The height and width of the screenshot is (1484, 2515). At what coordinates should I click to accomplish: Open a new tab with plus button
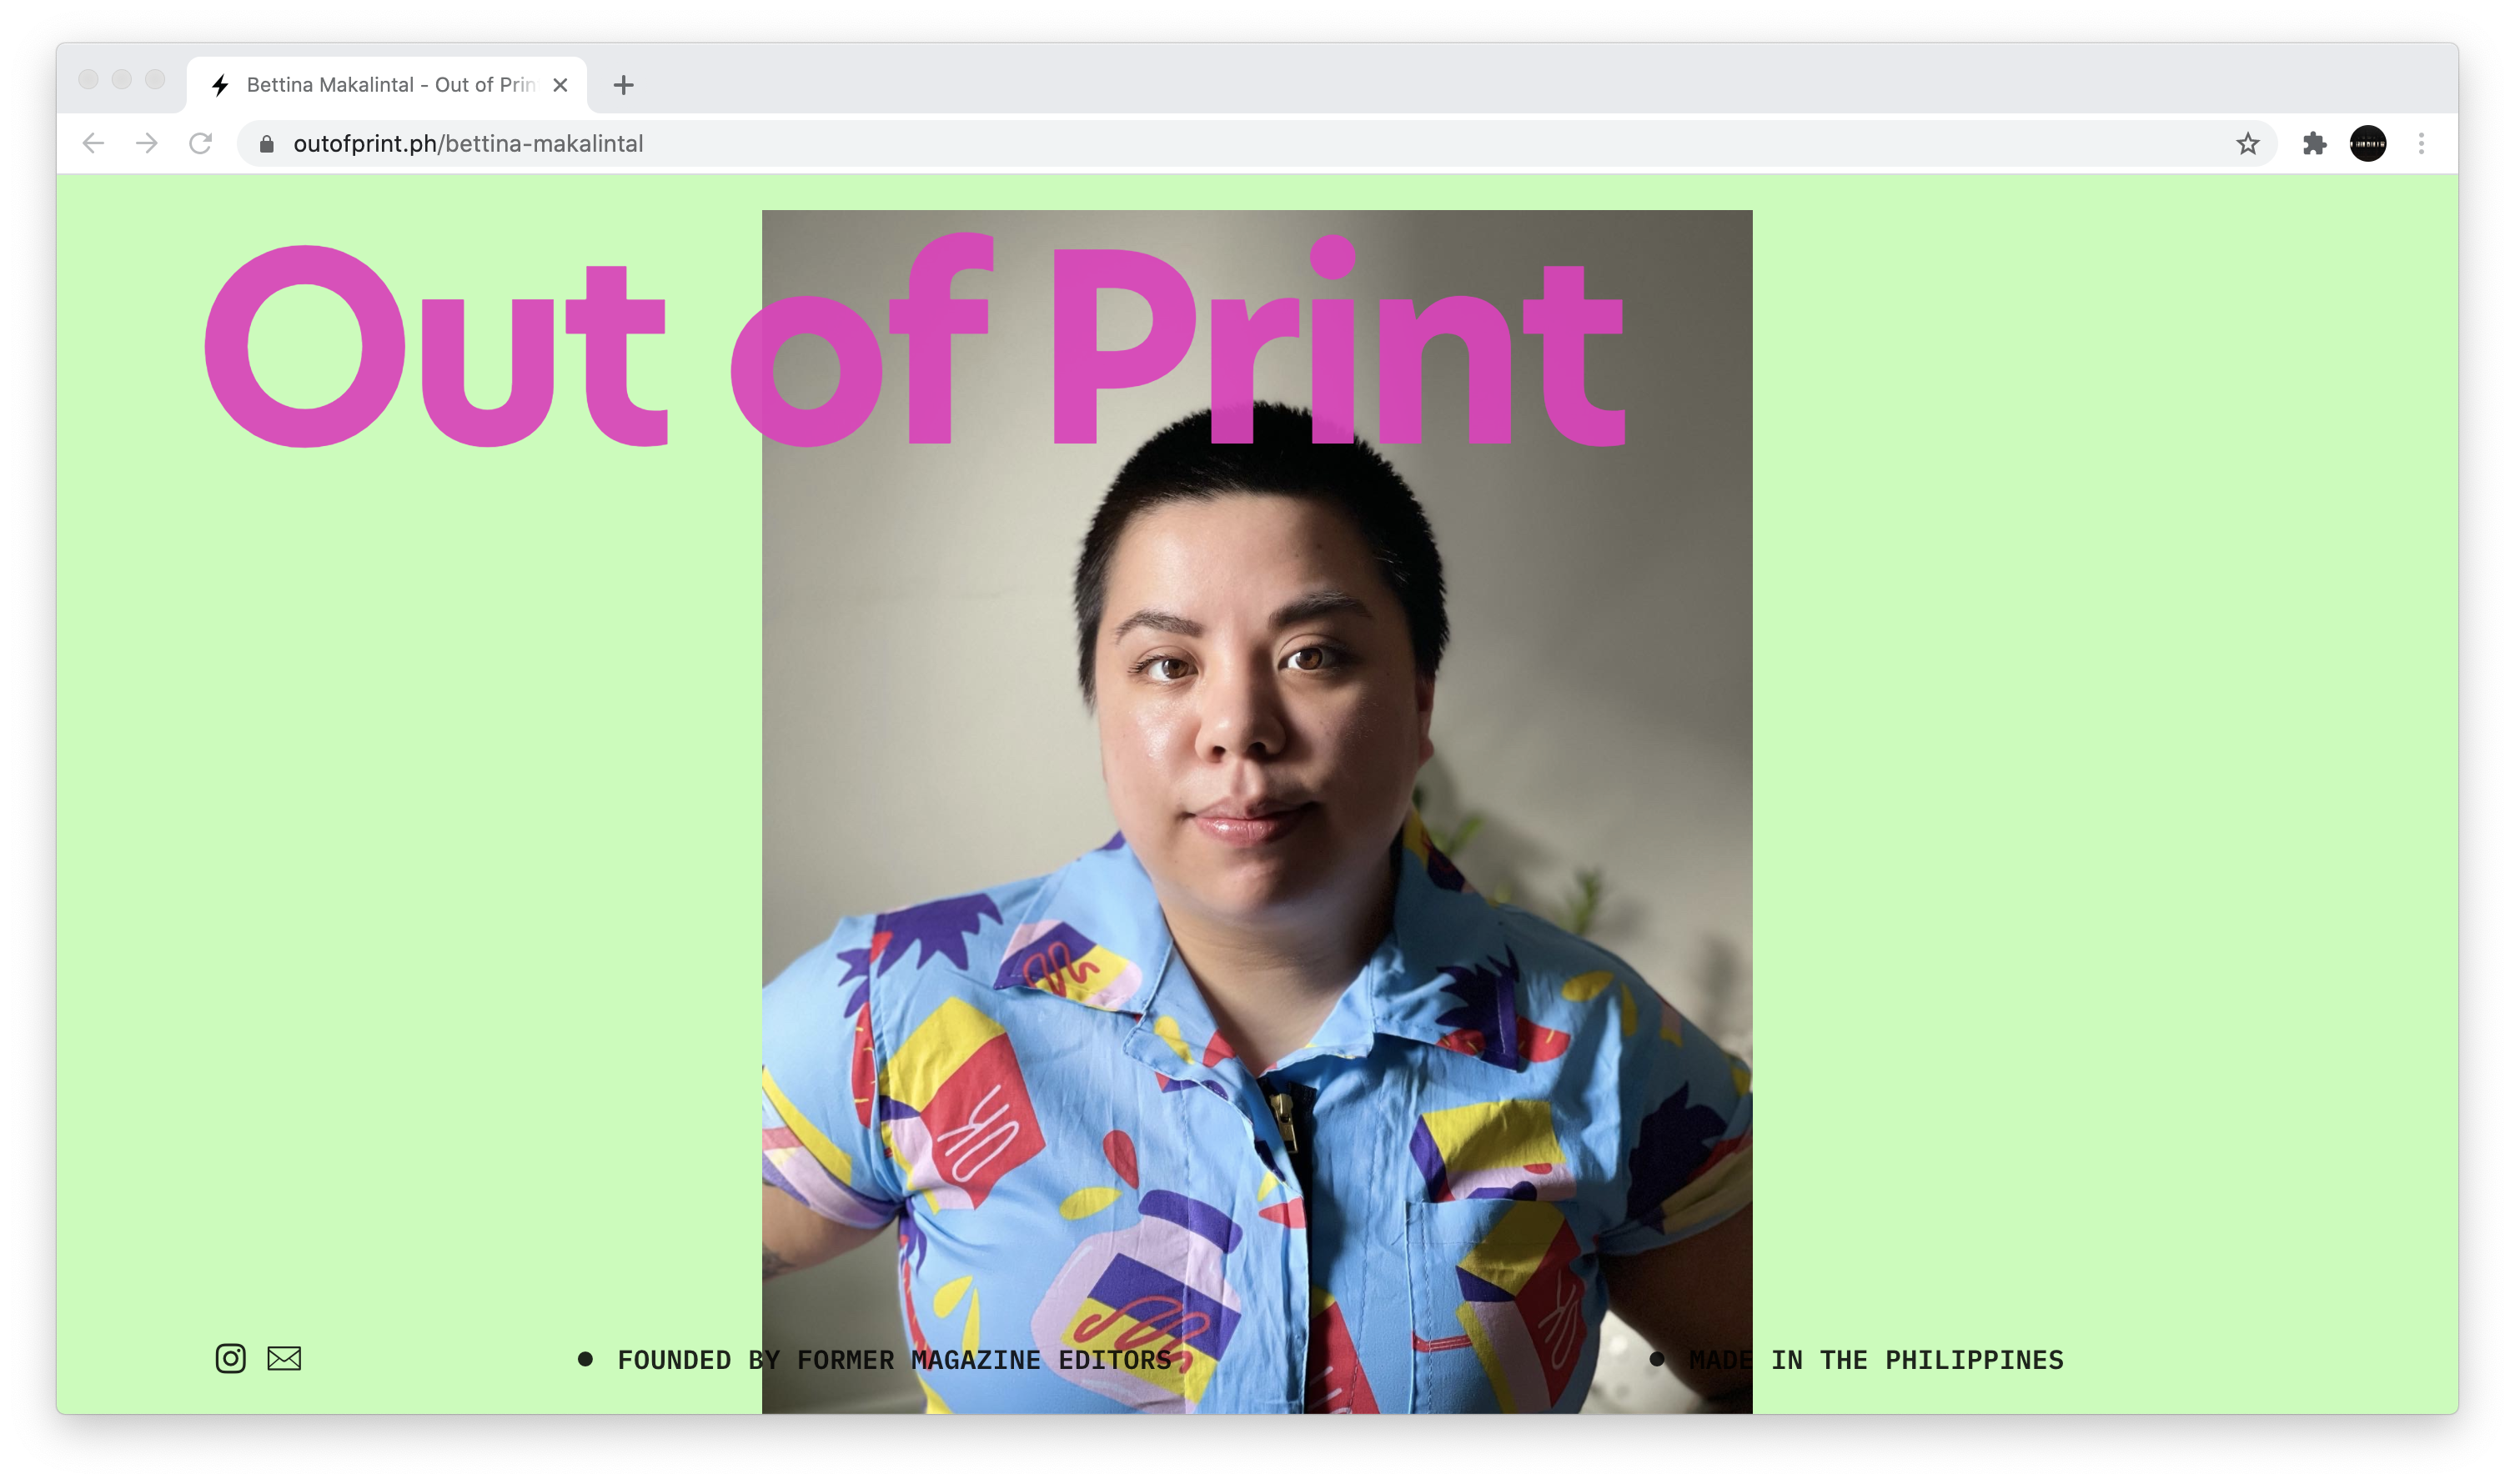(x=623, y=85)
